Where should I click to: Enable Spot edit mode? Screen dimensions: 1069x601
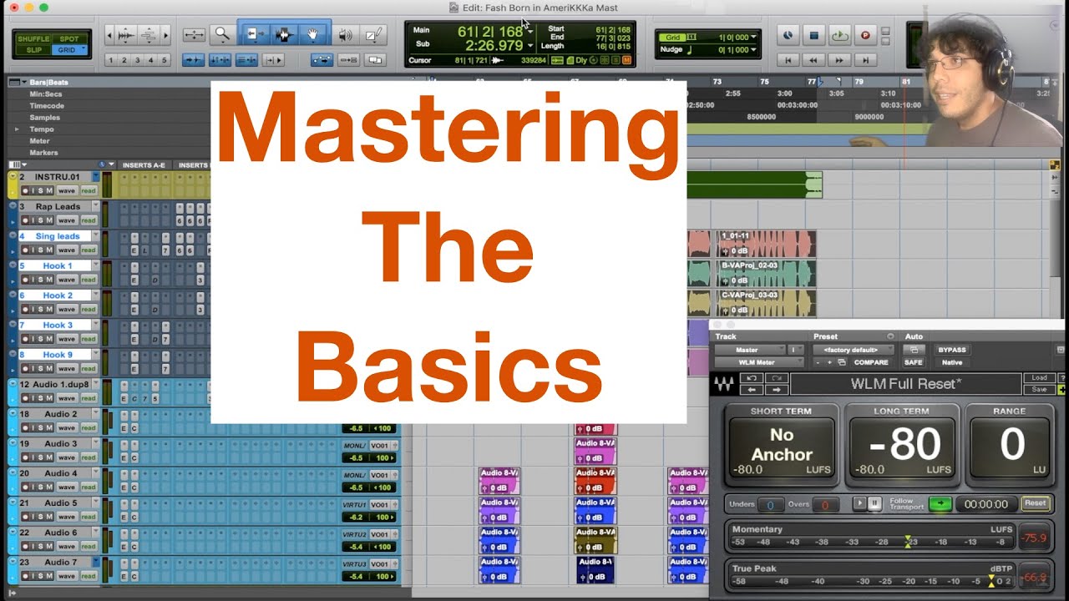tap(69, 38)
